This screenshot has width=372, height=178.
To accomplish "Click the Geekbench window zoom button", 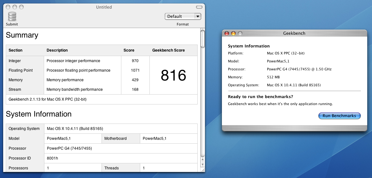I will coord(240,33).
